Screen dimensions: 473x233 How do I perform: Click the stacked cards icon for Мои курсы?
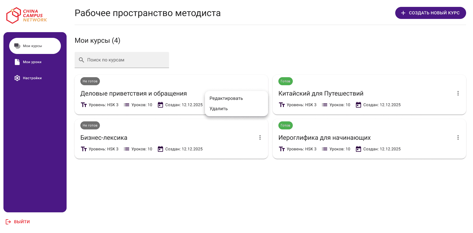(x=17, y=46)
